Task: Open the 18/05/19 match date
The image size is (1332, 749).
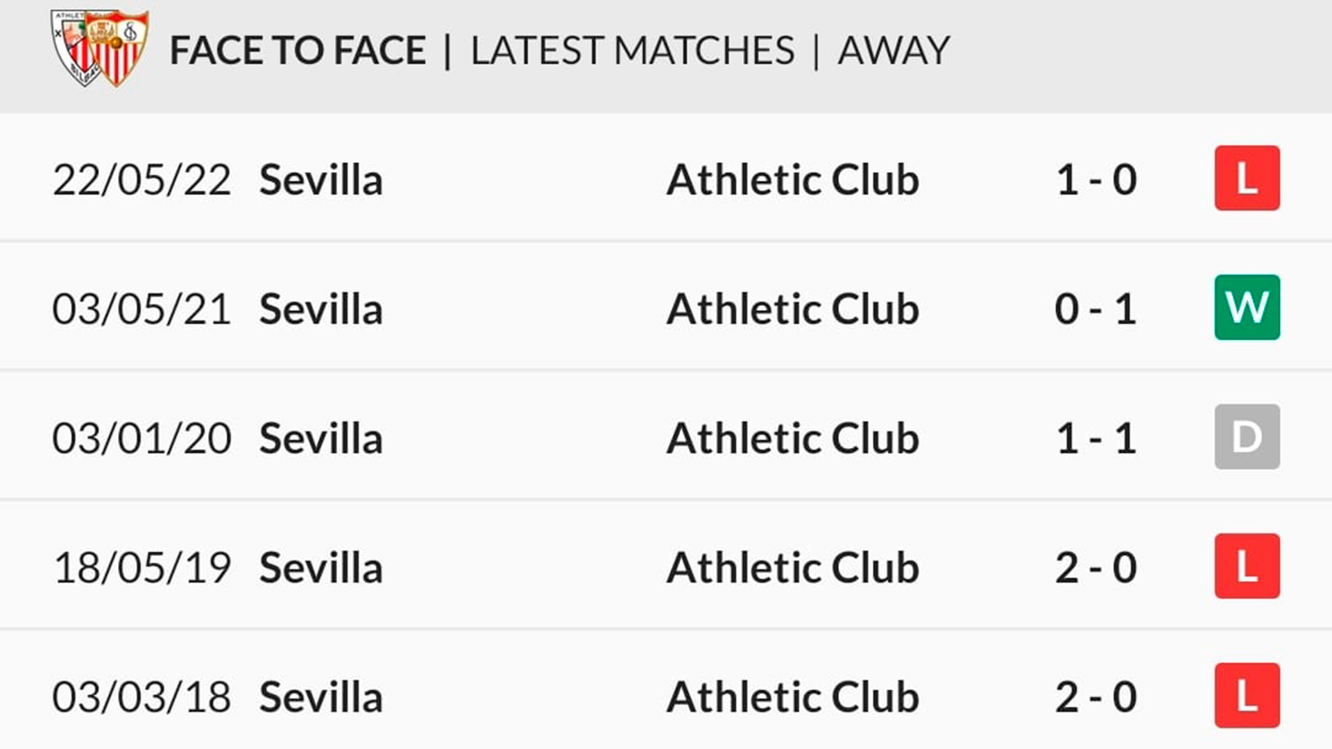Action: coord(142,567)
